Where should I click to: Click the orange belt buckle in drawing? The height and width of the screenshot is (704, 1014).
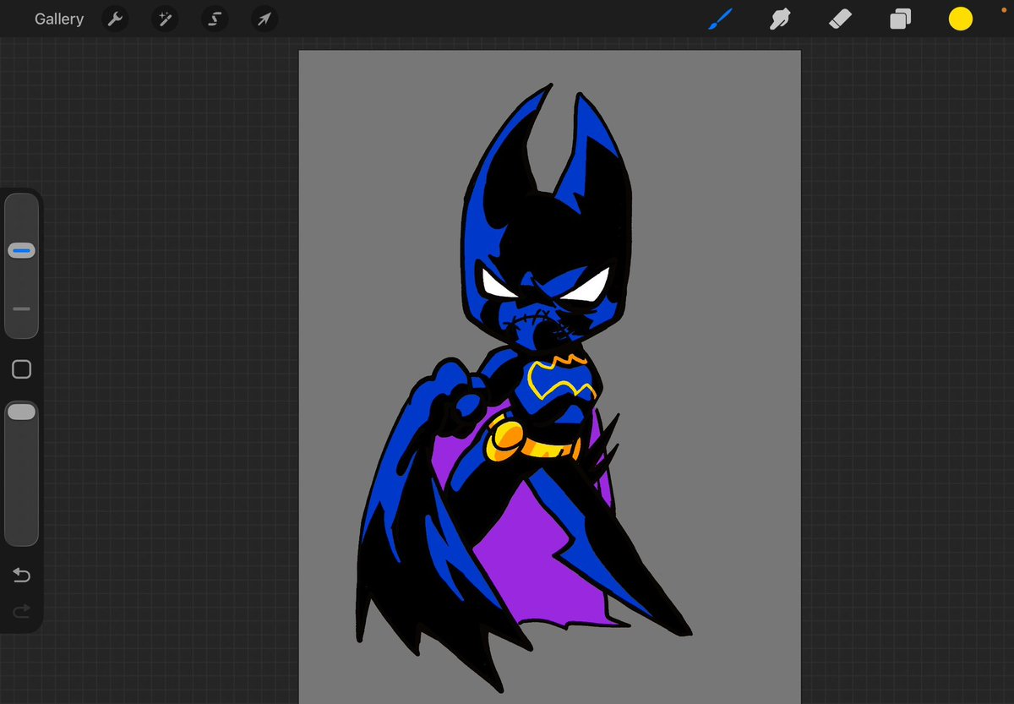(507, 439)
